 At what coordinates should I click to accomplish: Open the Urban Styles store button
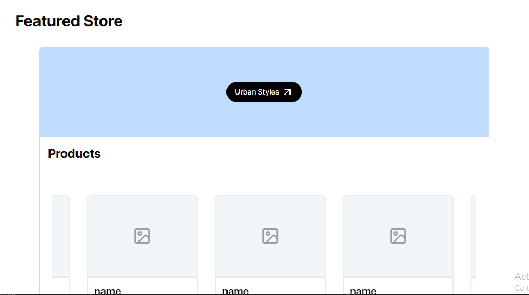pos(257,92)
